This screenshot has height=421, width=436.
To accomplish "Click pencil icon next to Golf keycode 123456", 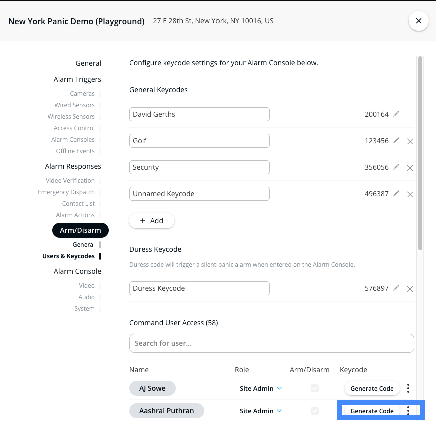I will 396,140.
